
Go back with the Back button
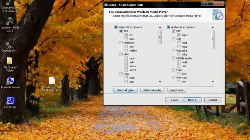point(174,100)
